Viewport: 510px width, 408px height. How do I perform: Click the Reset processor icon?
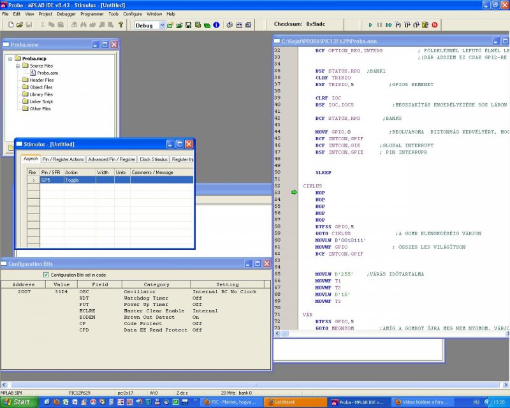[x=425, y=25]
